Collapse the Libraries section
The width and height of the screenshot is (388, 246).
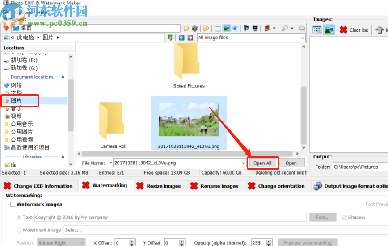coord(63,157)
